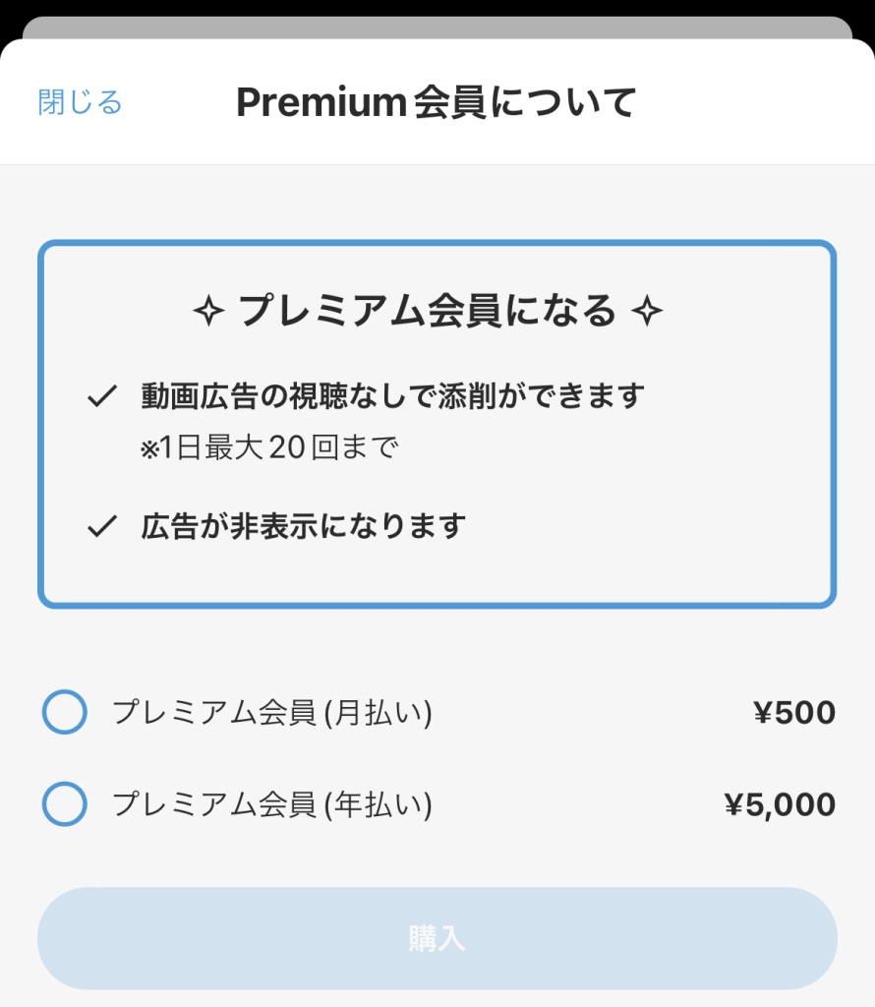This screenshot has width=875, height=1007.
Task: Tap the ¥5,000 price
Action: click(x=780, y=804)
